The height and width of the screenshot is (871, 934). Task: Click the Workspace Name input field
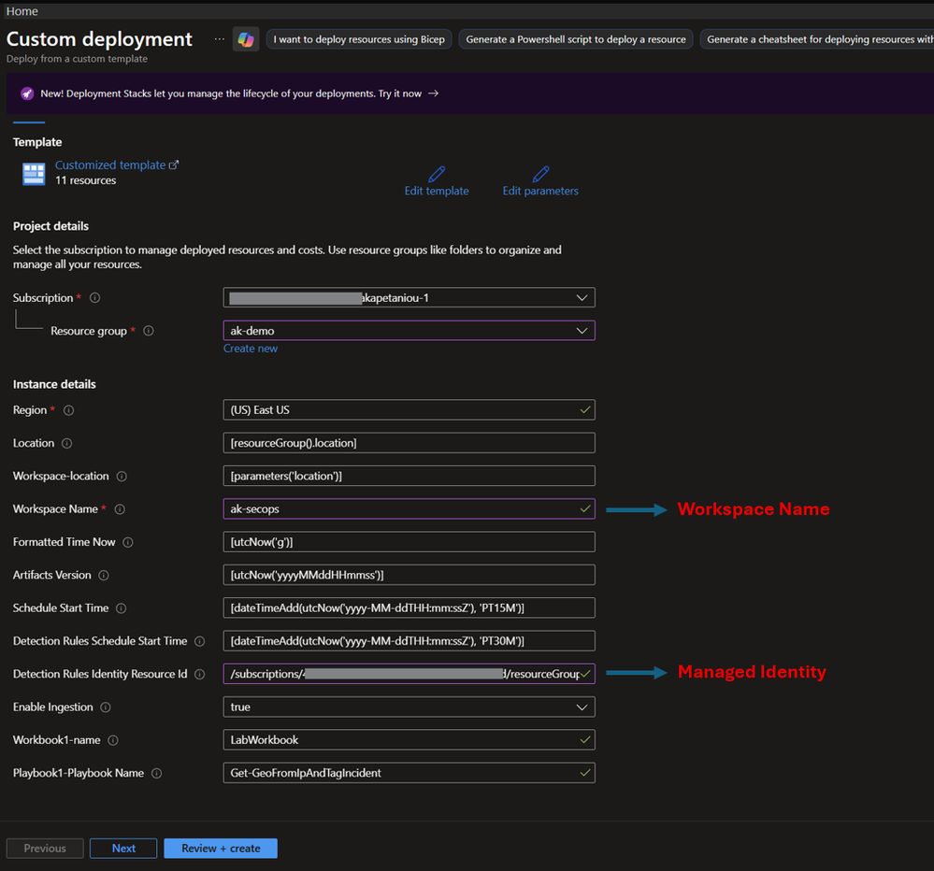(410, 509)
